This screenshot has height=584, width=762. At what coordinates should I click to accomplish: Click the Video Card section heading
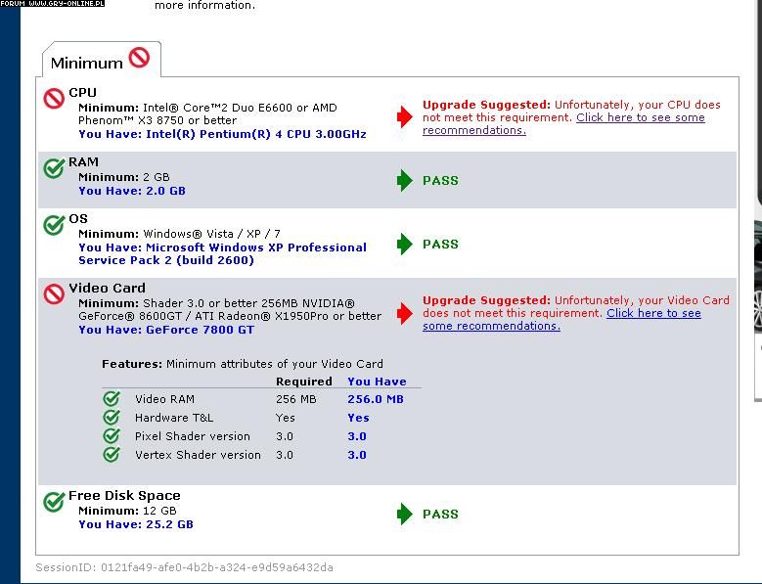coord(107,289)
